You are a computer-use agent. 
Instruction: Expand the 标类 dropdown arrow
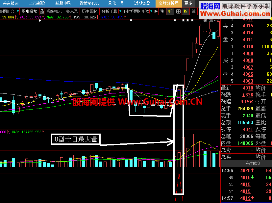[x=151, y=11]
